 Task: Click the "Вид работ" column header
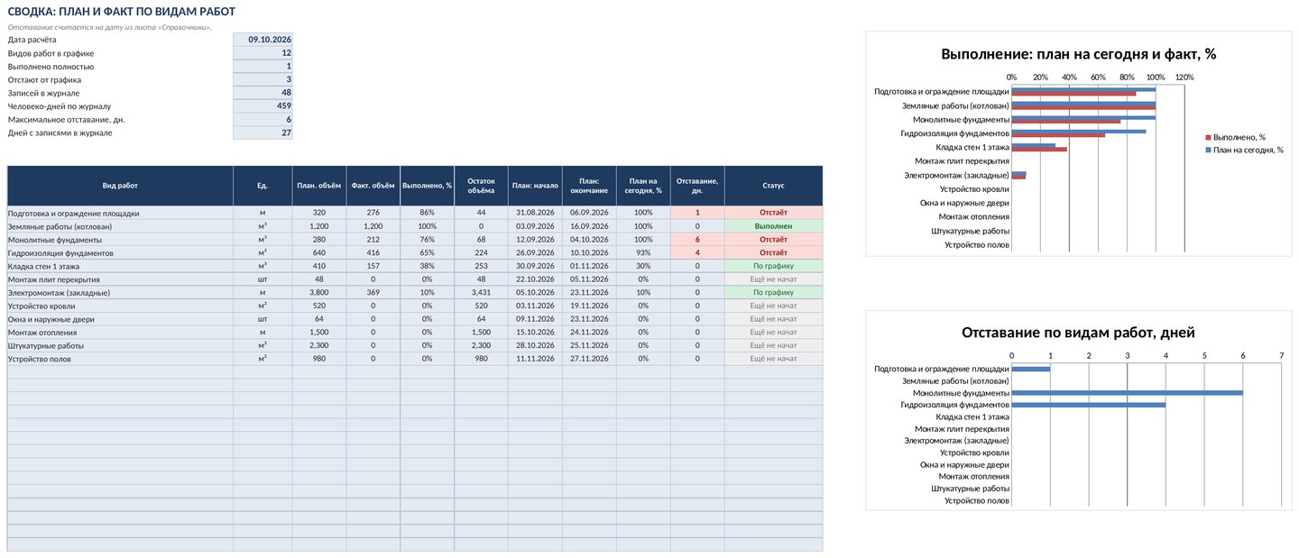(120, 186)
